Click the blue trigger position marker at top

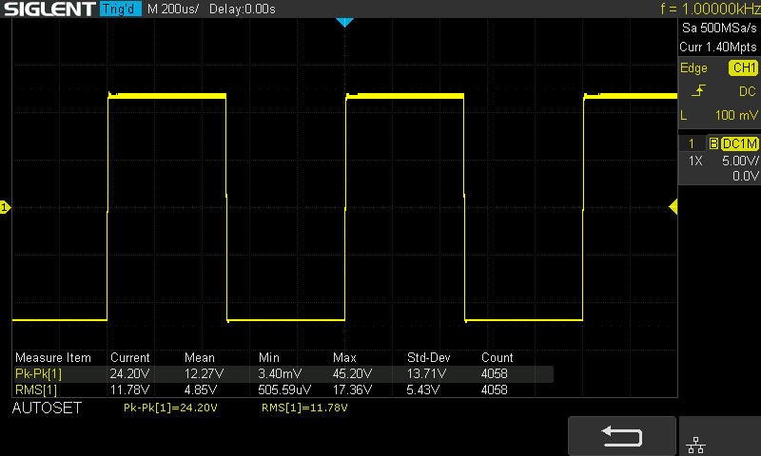344,22
